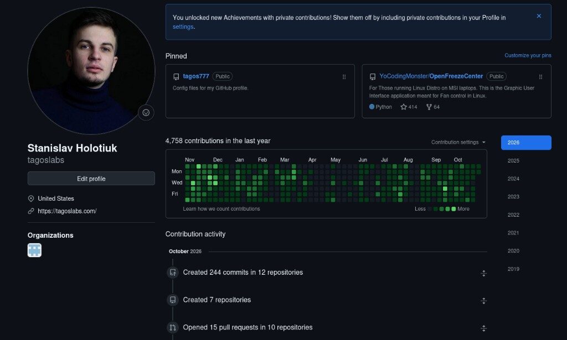Click the link icon beside tagoslabs URL
This screenshot has width=567, height=340.
click(31, 211)
